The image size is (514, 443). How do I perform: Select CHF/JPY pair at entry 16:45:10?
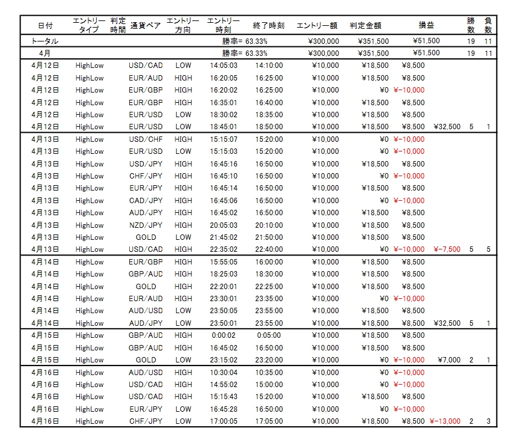tap(145, 176)
